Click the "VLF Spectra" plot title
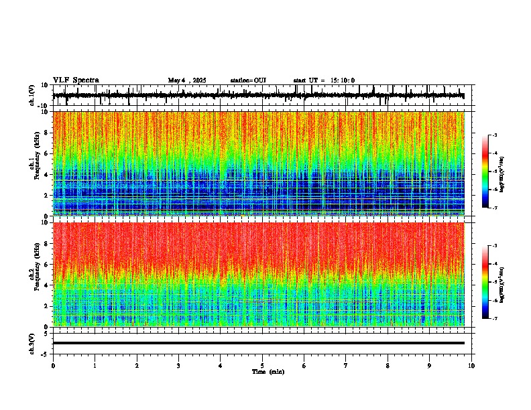This screenshot has width=531, height=410. 76,80
